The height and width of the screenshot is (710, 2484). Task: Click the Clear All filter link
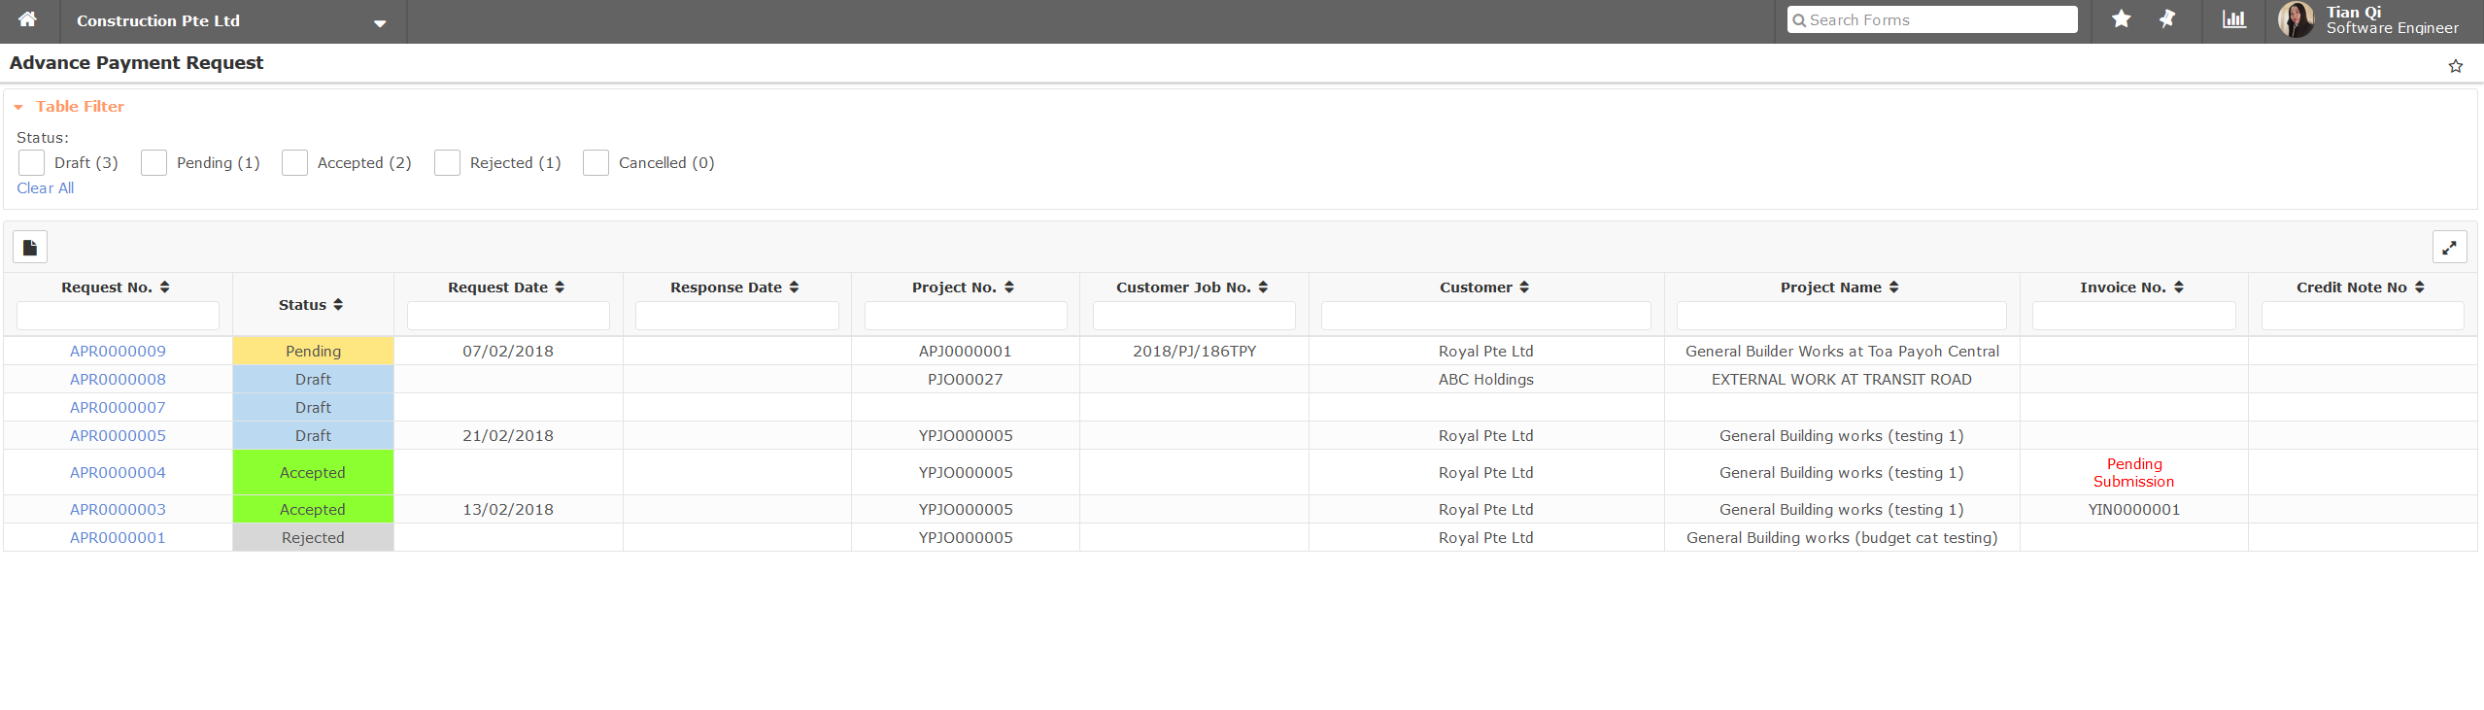point(46,188)
